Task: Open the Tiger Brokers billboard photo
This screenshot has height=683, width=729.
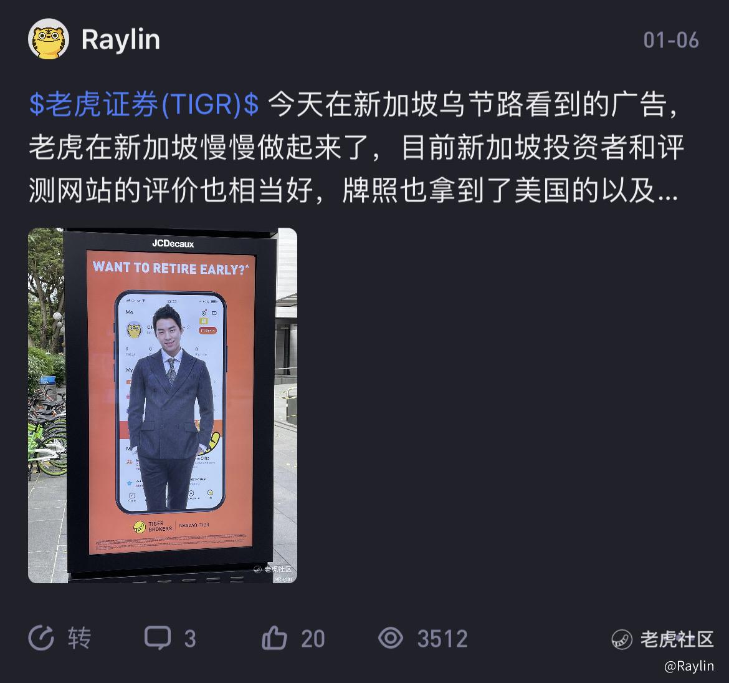Action: (x=163, y=405)
